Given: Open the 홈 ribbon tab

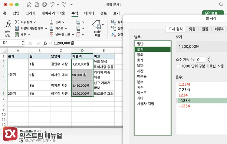Looking at the screenshot, I should pos(5,13).
